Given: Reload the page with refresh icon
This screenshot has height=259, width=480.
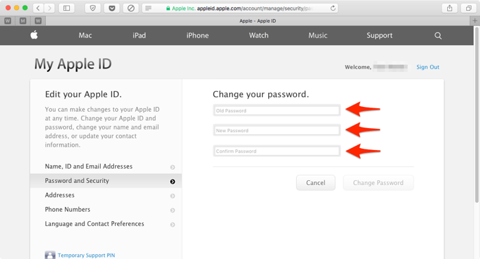Looking at the screenshot, I should tap(333, 8).
